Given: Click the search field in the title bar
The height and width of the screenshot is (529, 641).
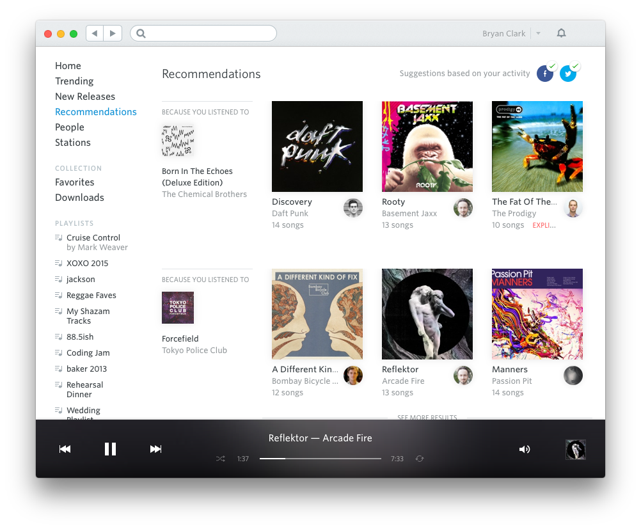Looking at the screenshot, I should [x=203, y=33].
